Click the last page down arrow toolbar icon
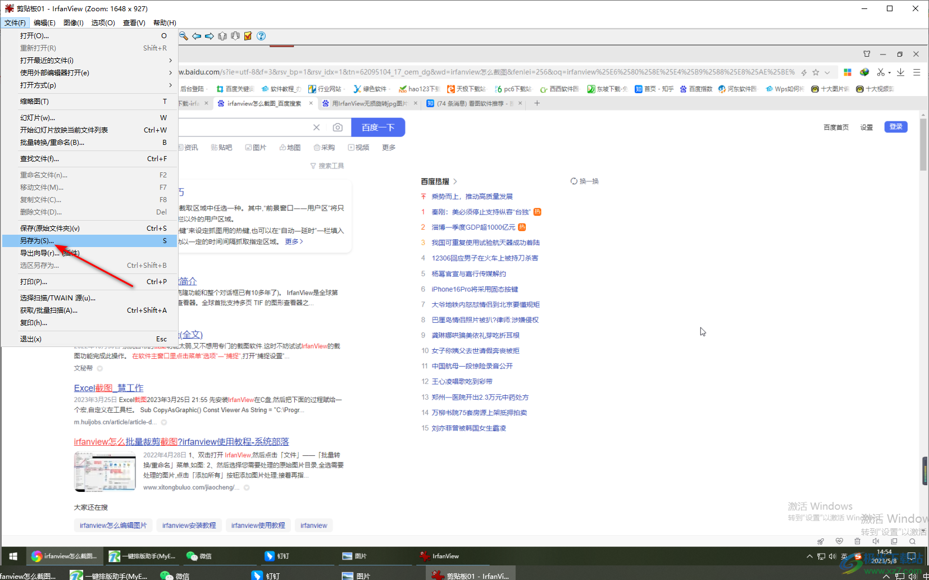This screenshot has height=580, width=929. (235, 36)
